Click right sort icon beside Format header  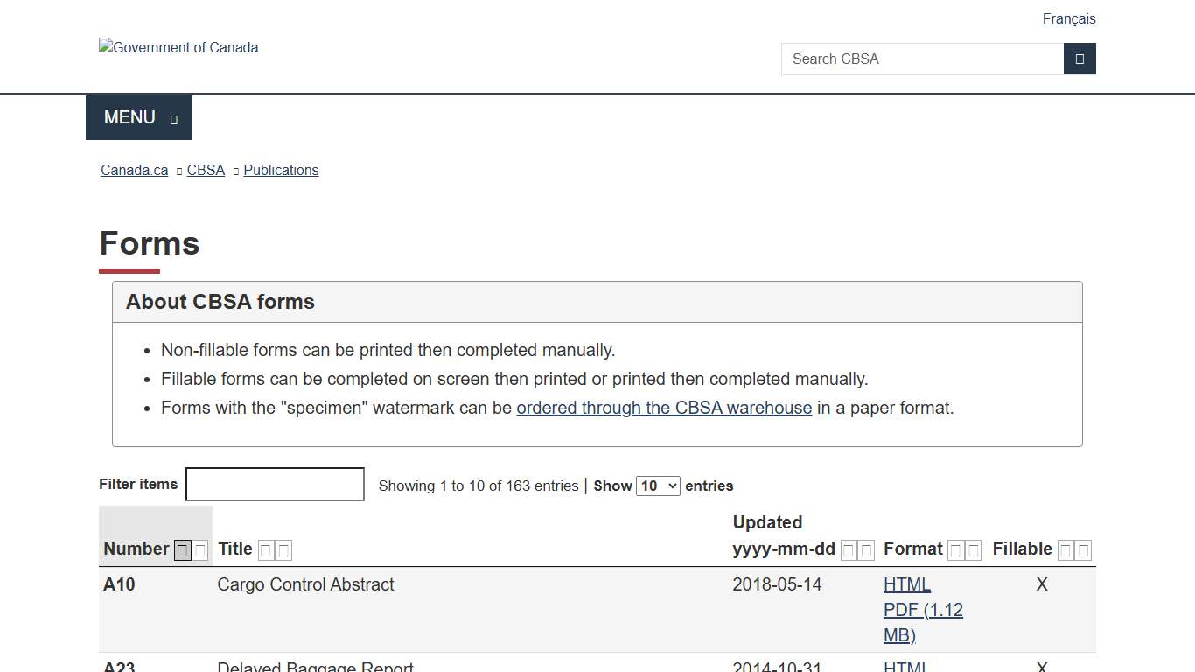coord(975,550)
